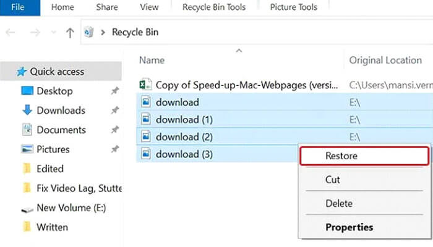Expand the address bar path chevron
This screenshot has width=433, height=247.
[x=103, y=33]
